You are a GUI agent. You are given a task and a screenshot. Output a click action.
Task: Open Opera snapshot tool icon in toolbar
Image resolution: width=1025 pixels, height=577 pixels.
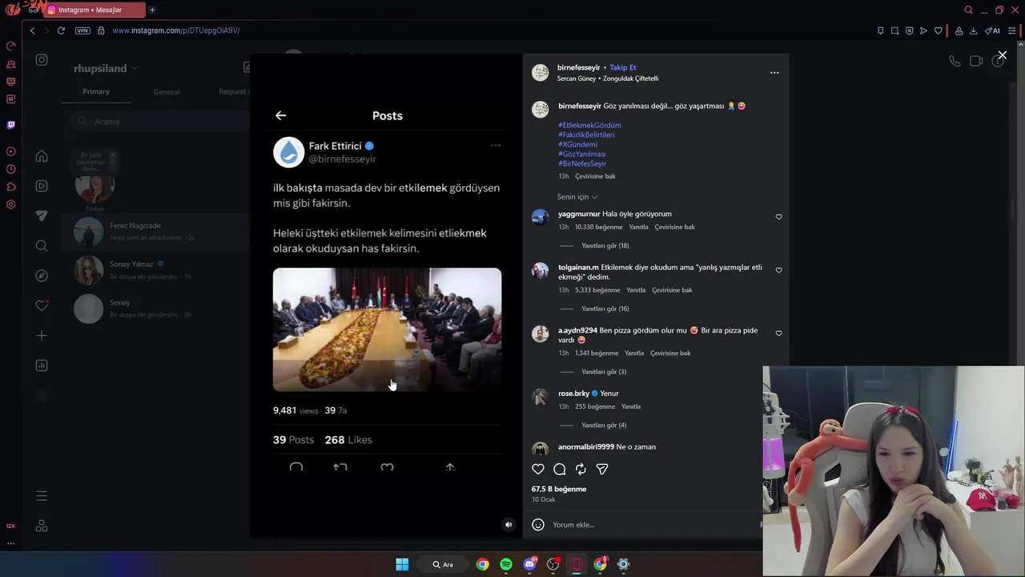pos(894,30)
